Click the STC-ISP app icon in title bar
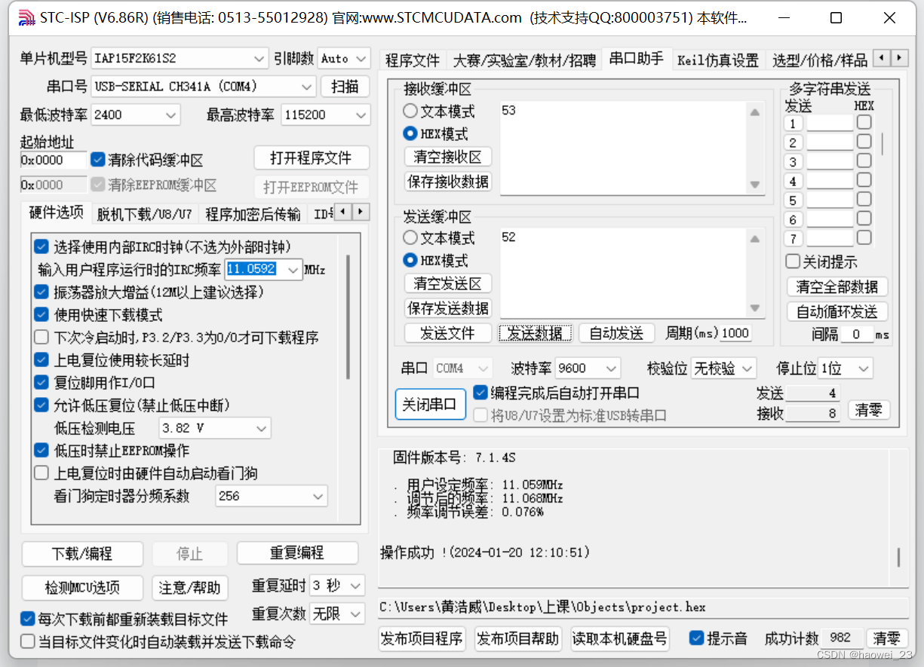The width and height of the screenshot is (924, 667). pyautogui.click(x=26, y=17)
